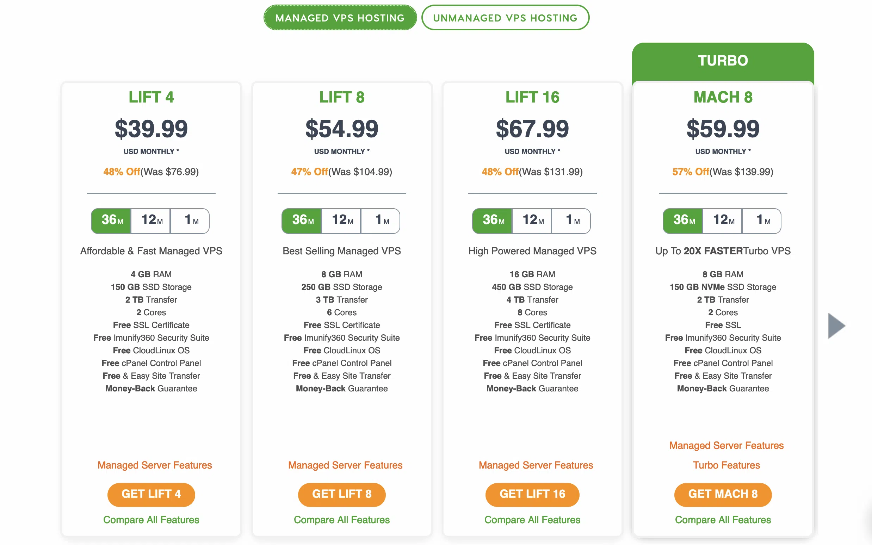Select 1 month term for Mach 8
This screenshot has width=872, height=545.
pyautogui.click(x=762, y=221)
